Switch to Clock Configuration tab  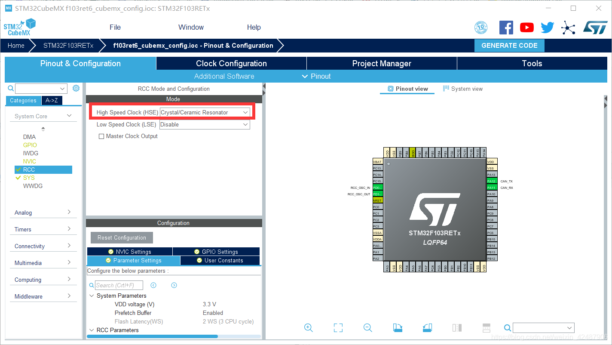tap(231, 63)
